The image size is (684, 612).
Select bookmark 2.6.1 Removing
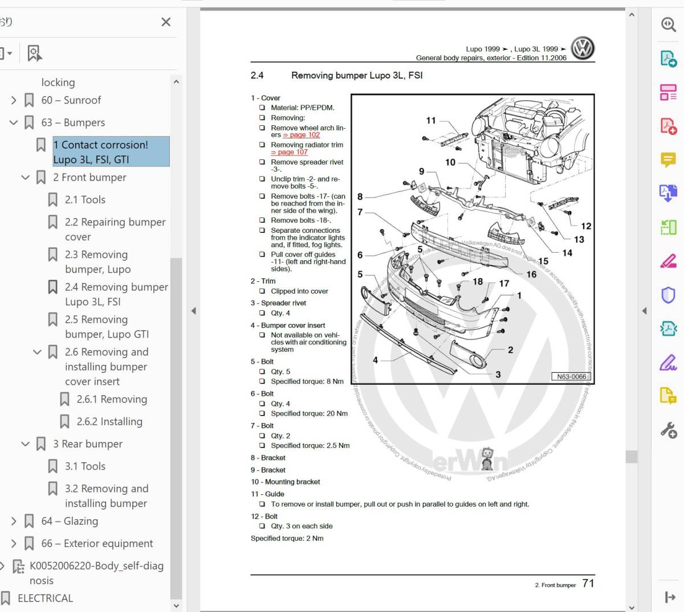tap(112, 400)
